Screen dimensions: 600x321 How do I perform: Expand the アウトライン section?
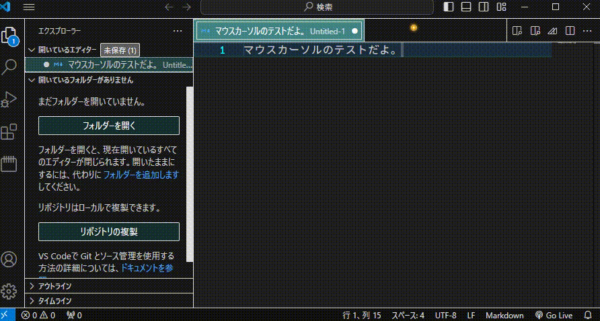pyautogui.click(x=109, y=286)
